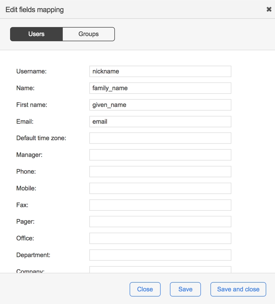Click the Save button

[x=185, y=289]
